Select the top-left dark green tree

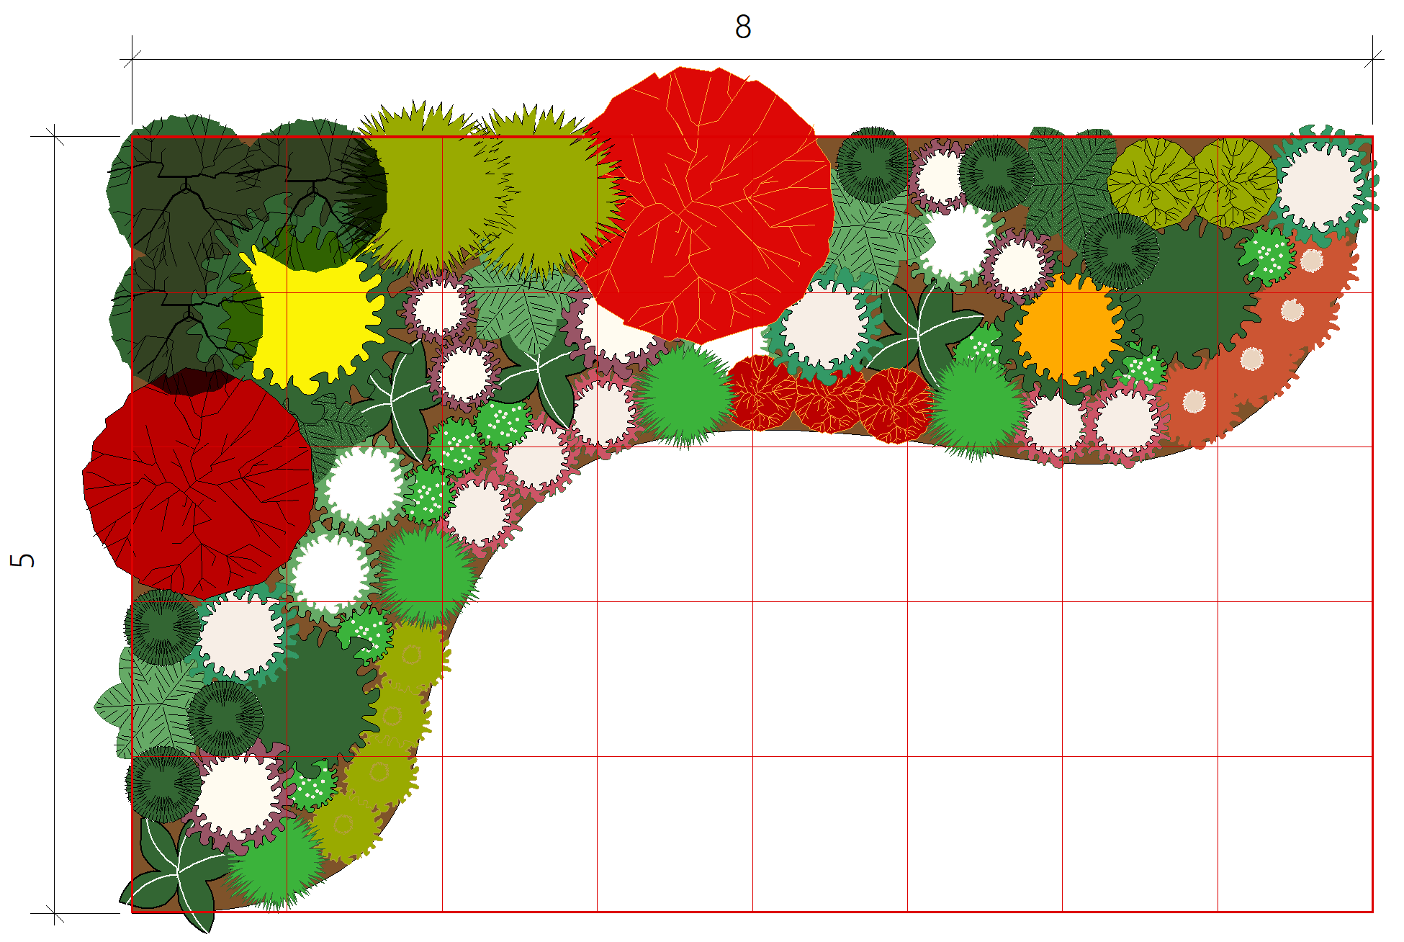[x=184, y=187]
